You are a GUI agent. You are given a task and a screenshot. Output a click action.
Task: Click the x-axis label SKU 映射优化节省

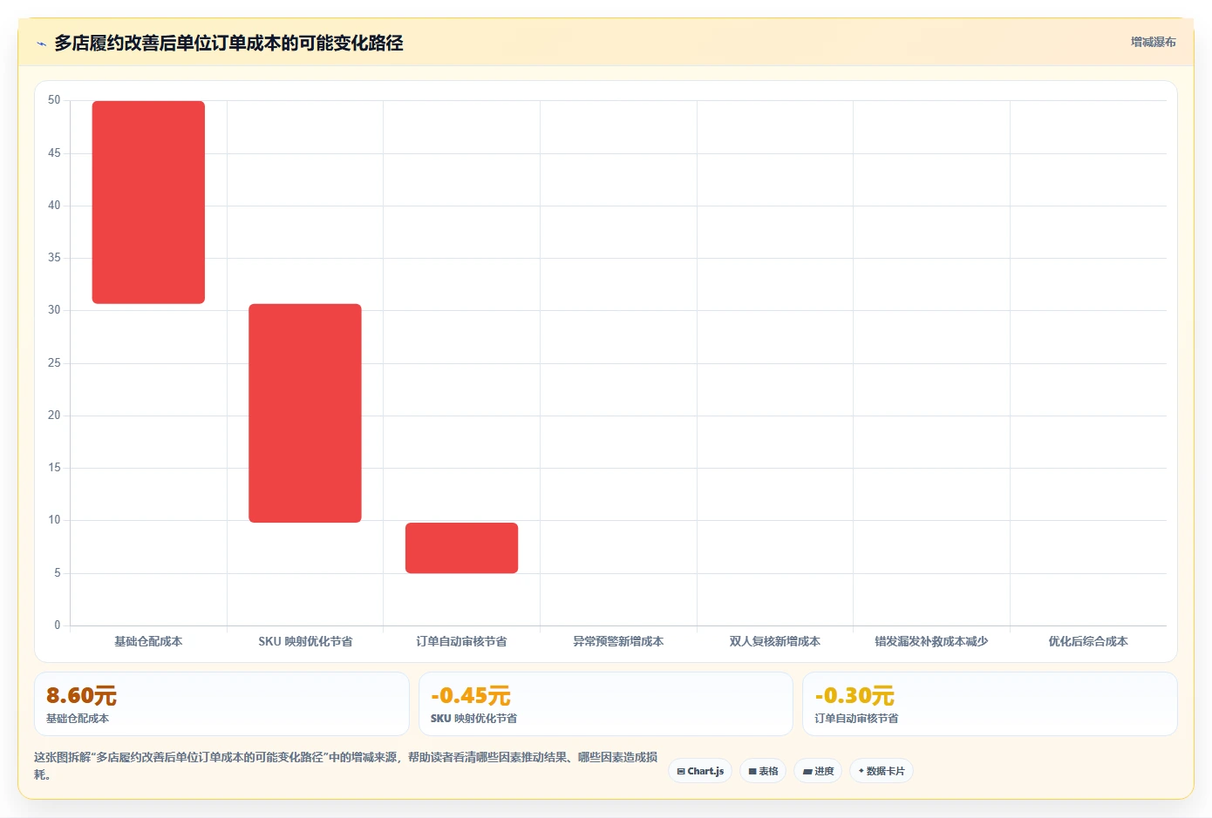click(305, 641)
